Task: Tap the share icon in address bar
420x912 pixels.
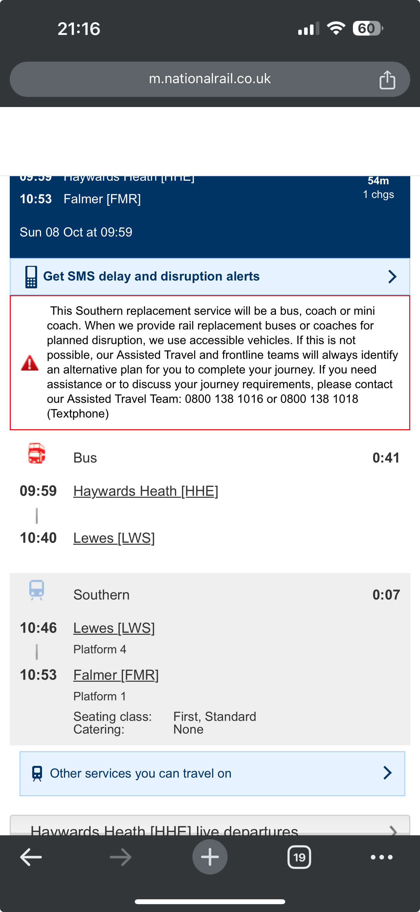Action: [387, 79]
